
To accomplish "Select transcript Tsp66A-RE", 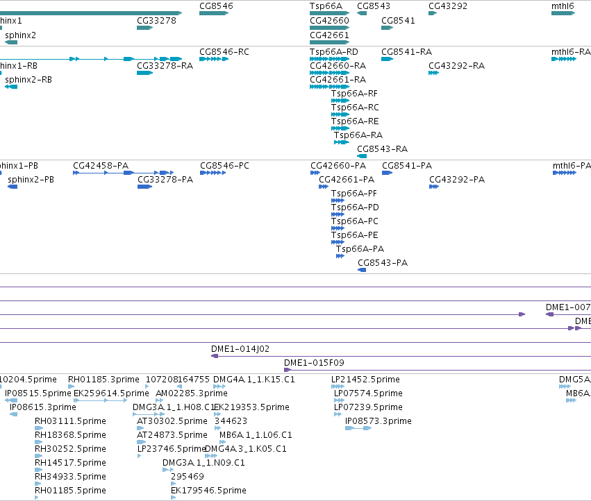I will click(340, 128).
